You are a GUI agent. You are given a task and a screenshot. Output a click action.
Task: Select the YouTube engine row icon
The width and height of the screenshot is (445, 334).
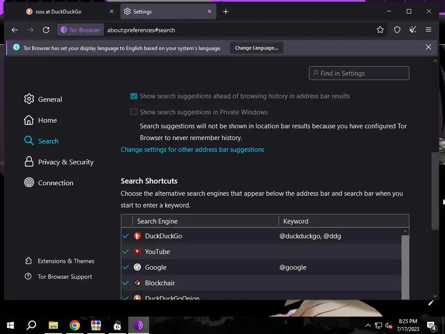137,251
